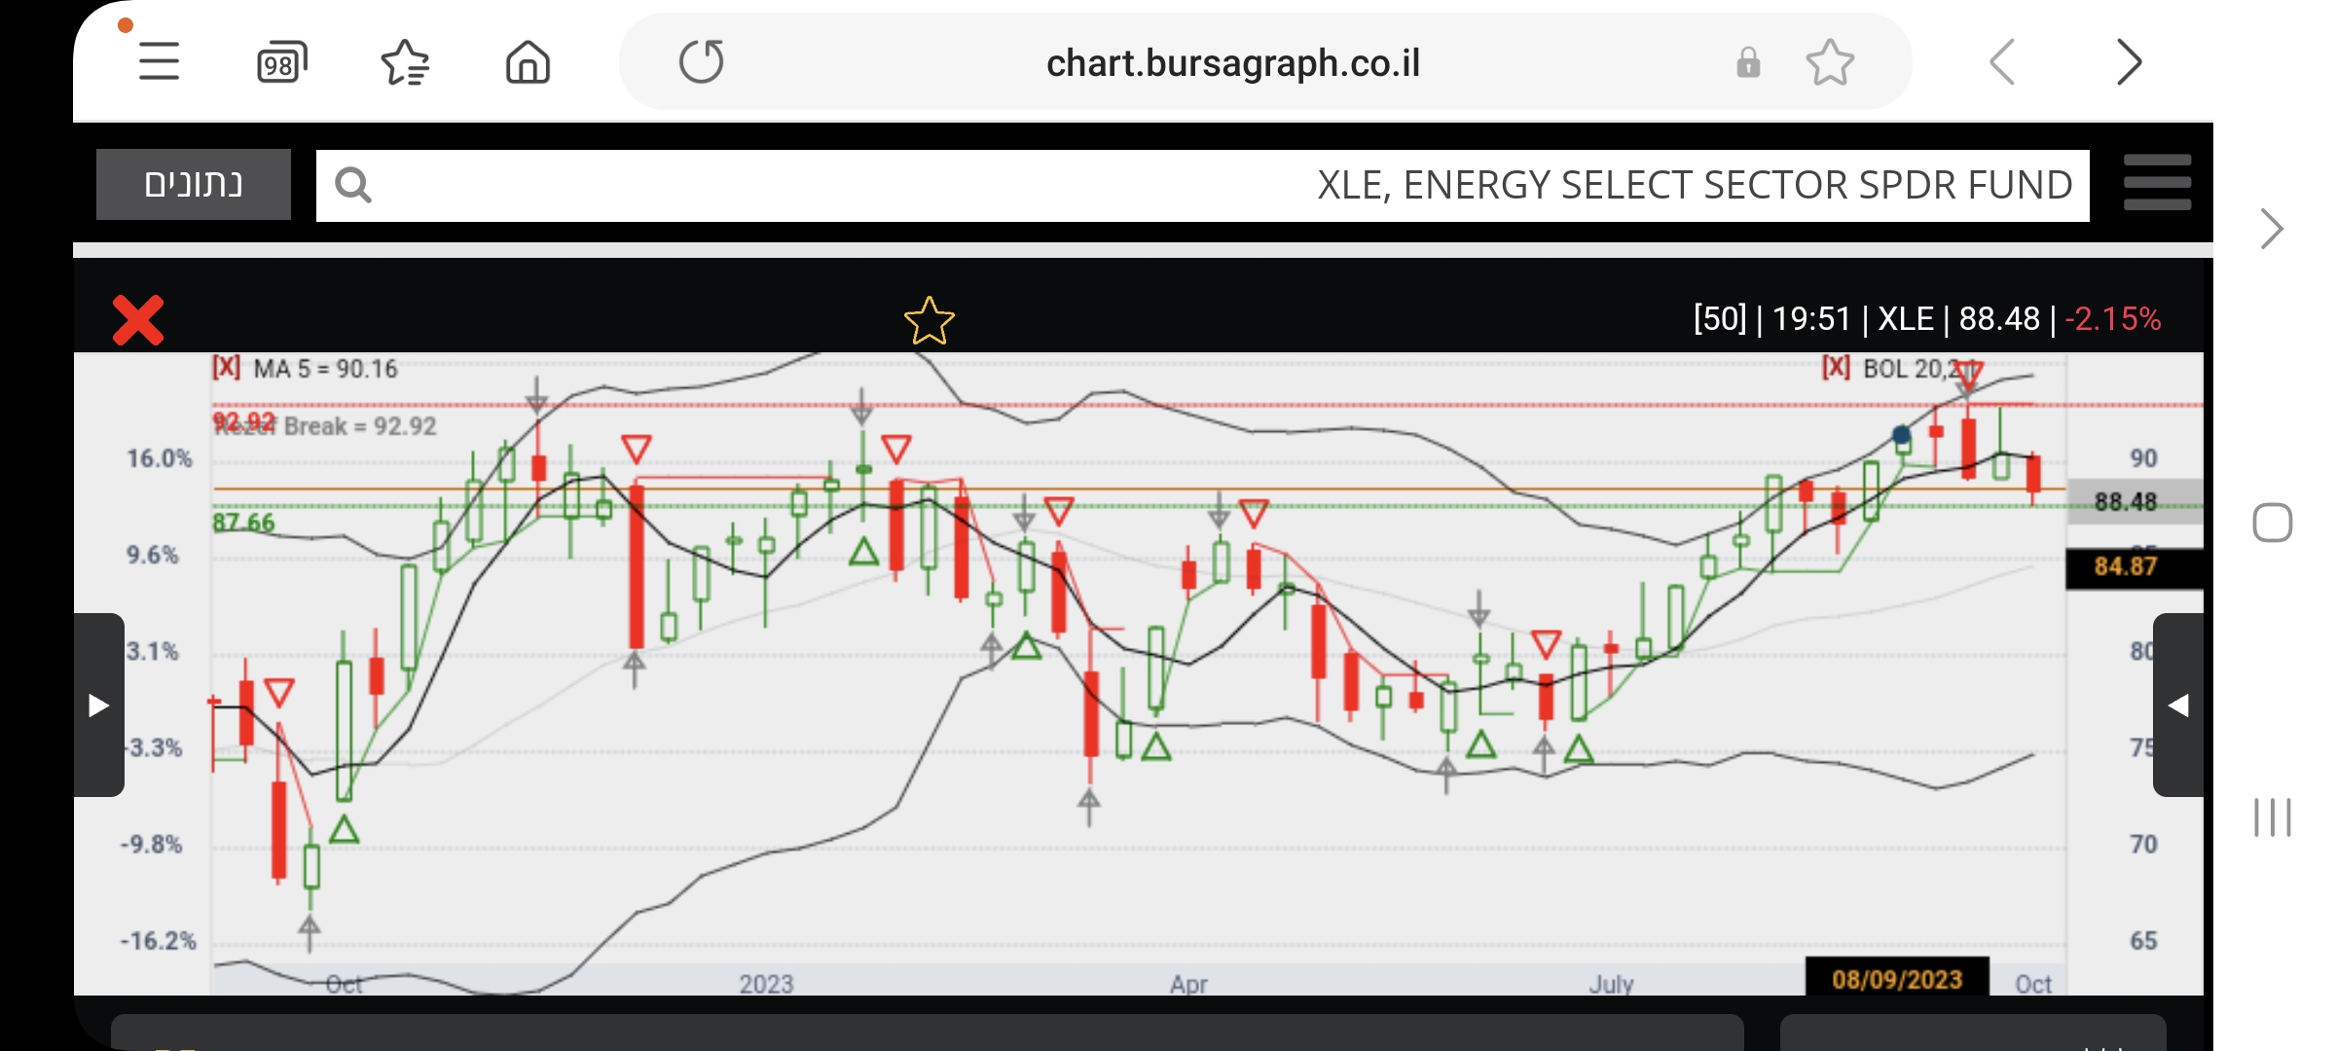This screenshot has width=2336, height=1051.
Task: Click the search magnifier icon button
Action: pos(352,185)
